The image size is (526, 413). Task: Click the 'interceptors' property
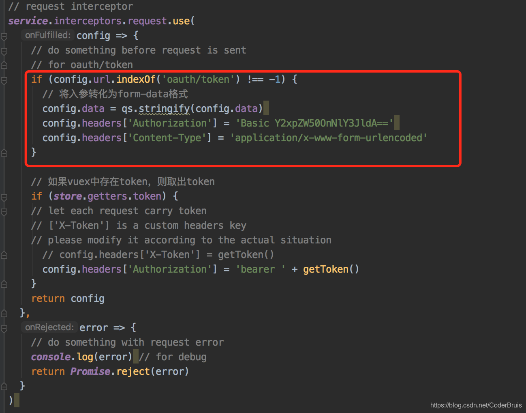click(x=88, y=21)
